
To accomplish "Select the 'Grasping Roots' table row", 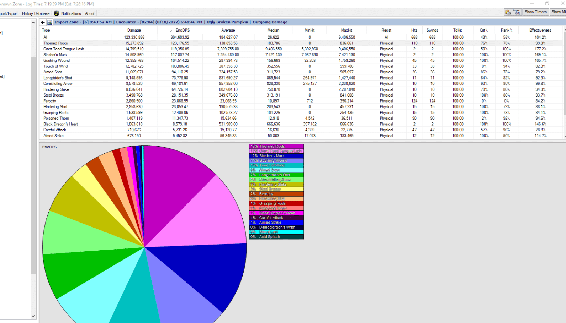I will 302,113.
